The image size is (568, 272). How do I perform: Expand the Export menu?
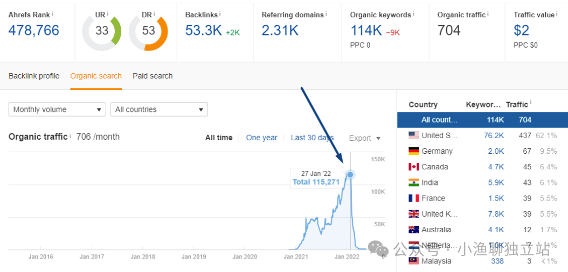pyautogui.click(x=365, y=138)
